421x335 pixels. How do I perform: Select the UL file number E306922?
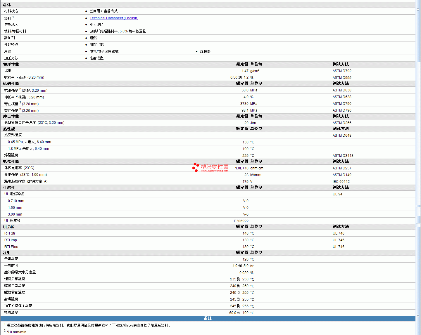tap(241, 221)
